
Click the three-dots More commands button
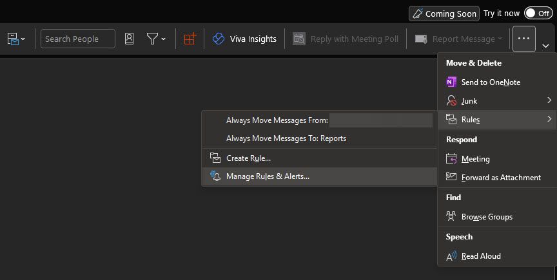523,39
